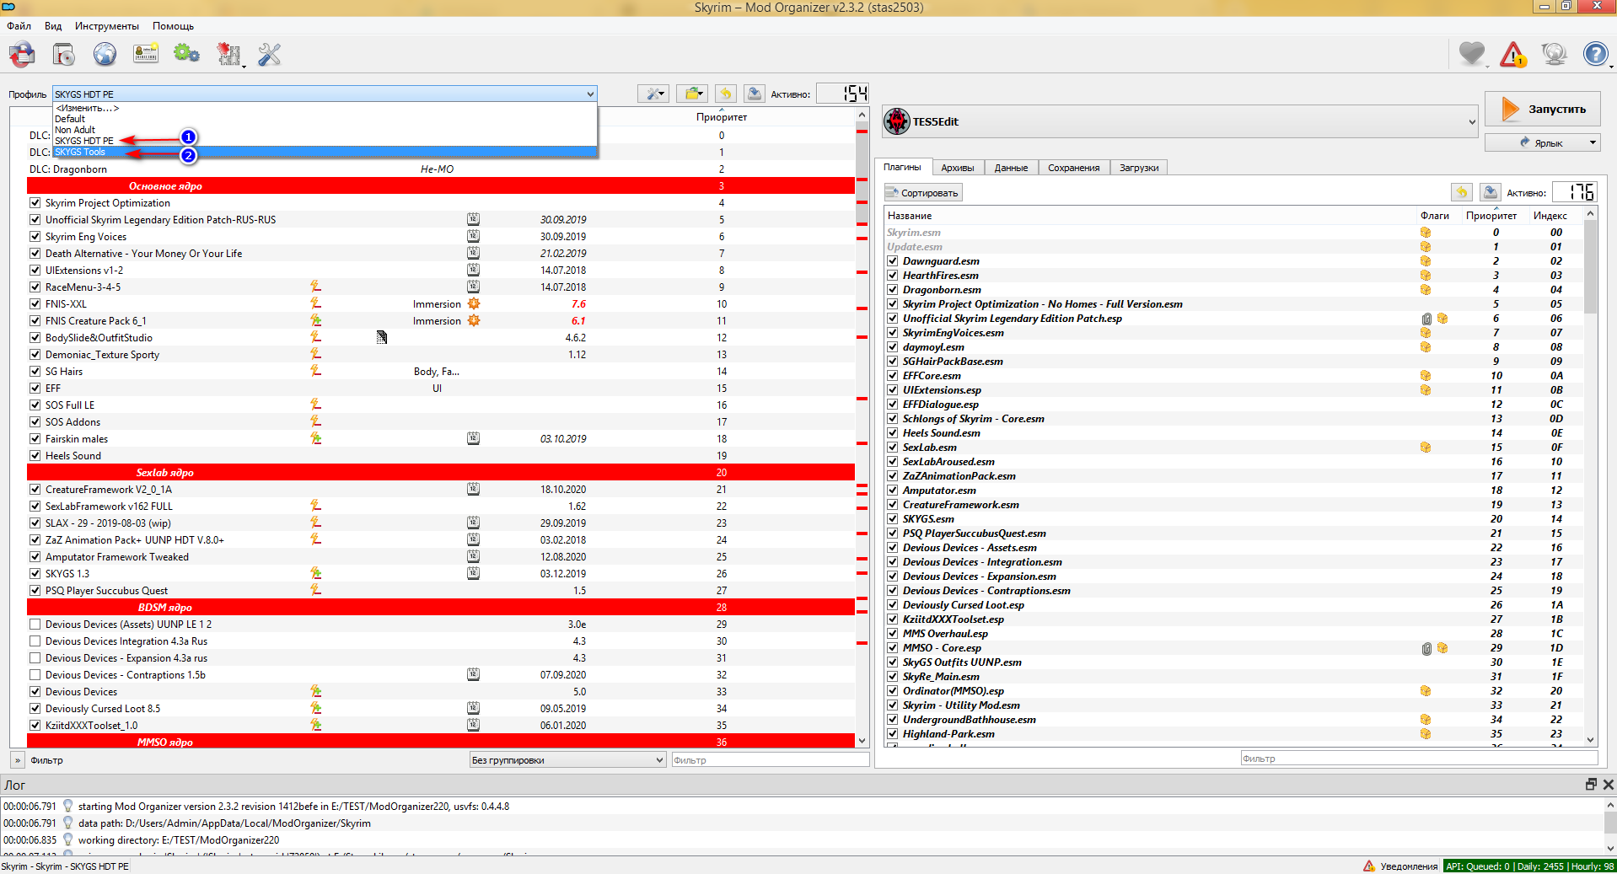Open the mod list tools dropdown button
This screenshot has width=1617, height=874.
pos(653,94)
